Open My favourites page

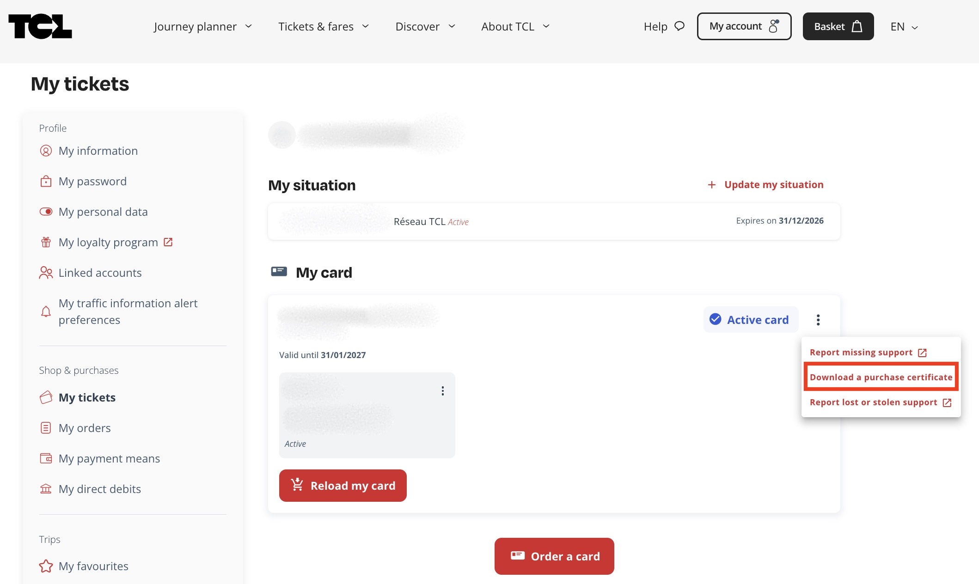pyautogui.click(x=93, y=566)
